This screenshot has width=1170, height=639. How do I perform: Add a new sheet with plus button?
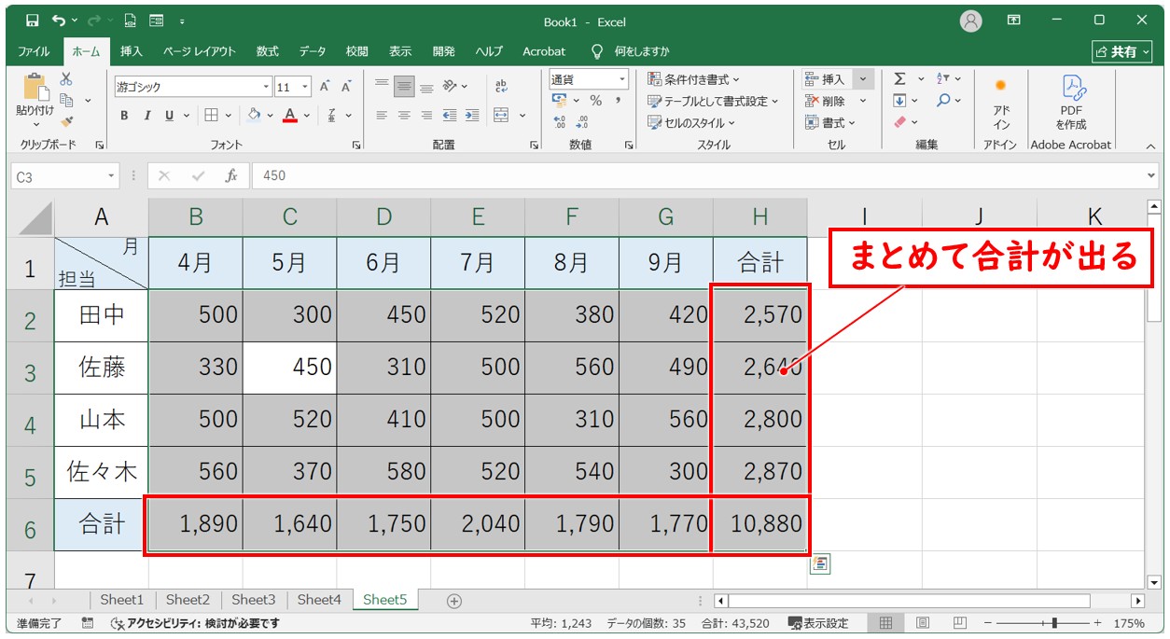pos(454,601)
